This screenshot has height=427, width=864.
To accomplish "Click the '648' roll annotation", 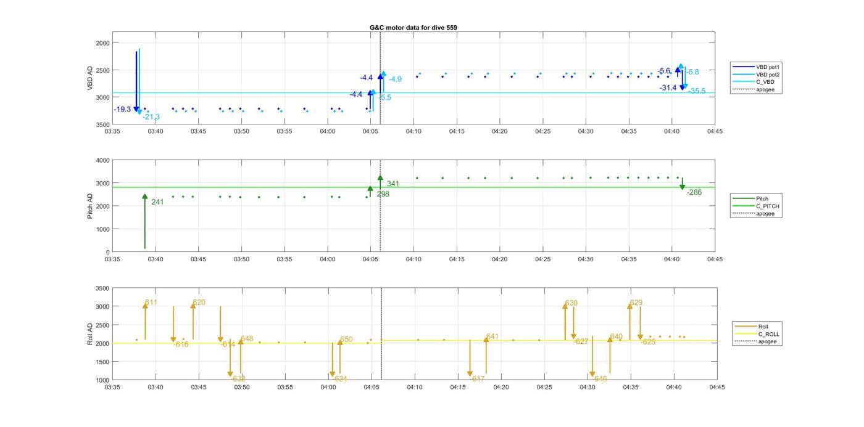I will (x=247, y=339).
